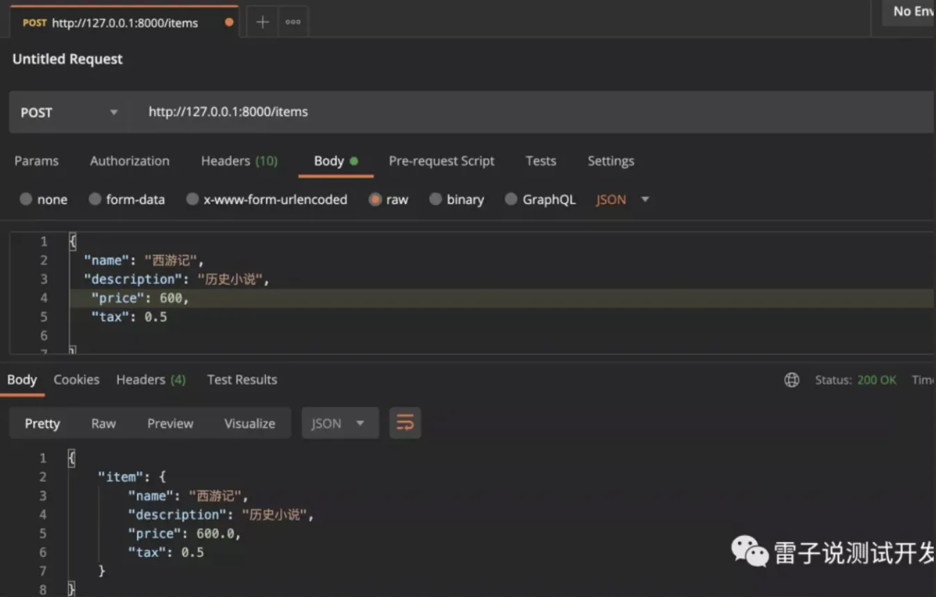Select the form-data radio option
This screenshot has width=936, height=597.
(x=95, y=199)
